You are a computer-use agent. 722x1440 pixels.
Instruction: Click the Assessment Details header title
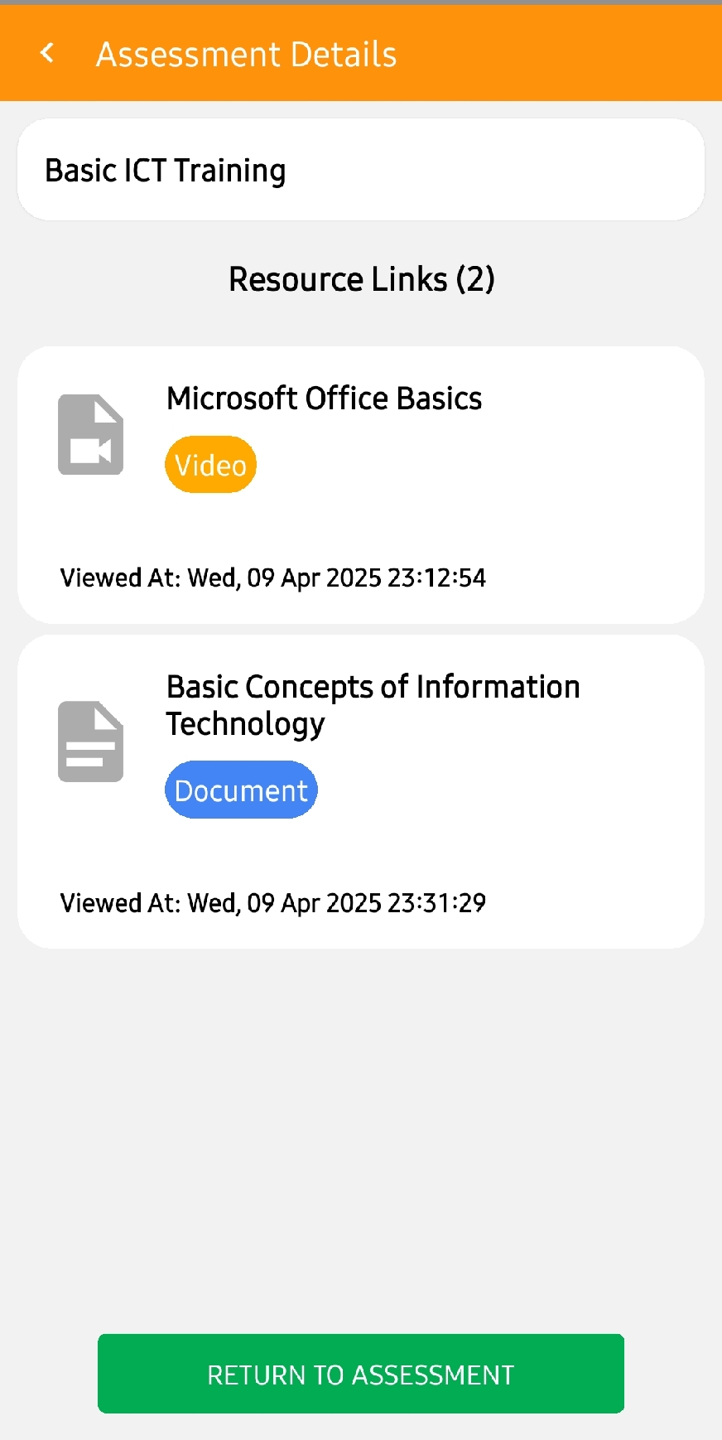[x=247, y=55]
